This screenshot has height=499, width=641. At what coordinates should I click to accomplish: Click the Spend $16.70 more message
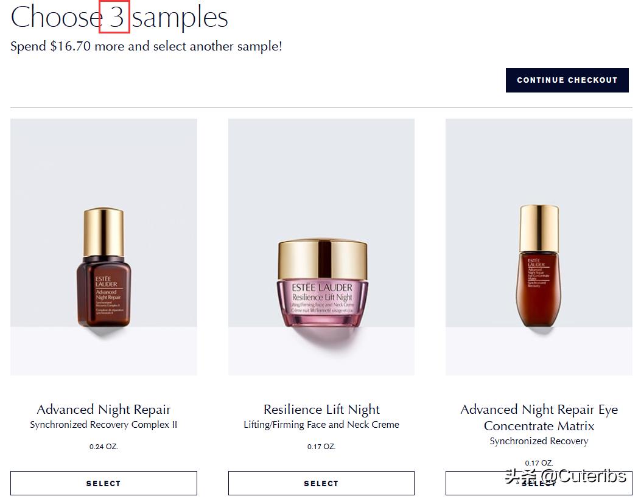click(146, 46)
